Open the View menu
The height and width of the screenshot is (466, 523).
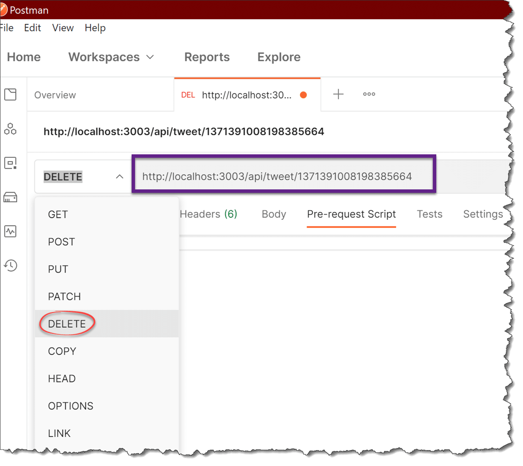[63, 28]
